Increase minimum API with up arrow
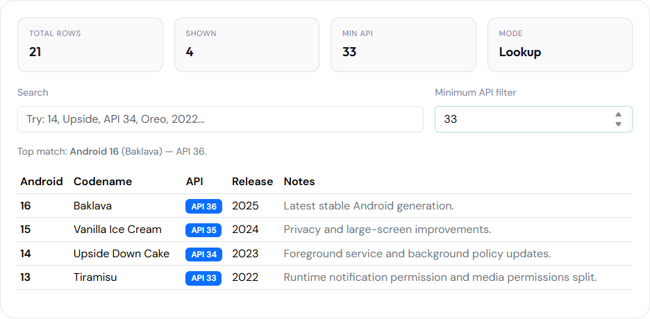The width and height of the screenshot is (650, 319). tap(618, 114)
